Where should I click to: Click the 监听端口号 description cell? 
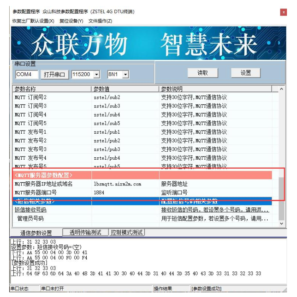pos(216,193)
